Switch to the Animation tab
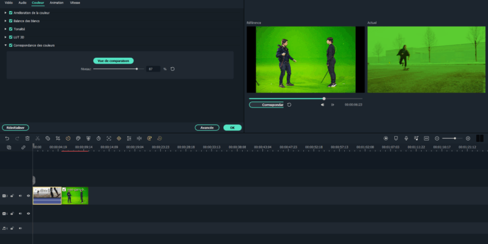 click(57, 3)
